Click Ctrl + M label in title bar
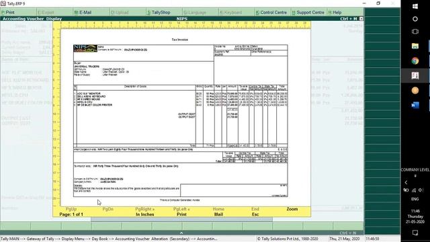Image resolution: width=430 pixels, height=242 pixels. 349,19
